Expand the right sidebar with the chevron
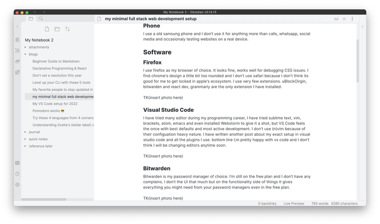 click(x=362, y=27)
